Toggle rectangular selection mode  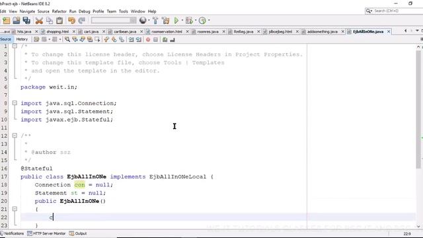pyautogui.click(x=97, y=40)
